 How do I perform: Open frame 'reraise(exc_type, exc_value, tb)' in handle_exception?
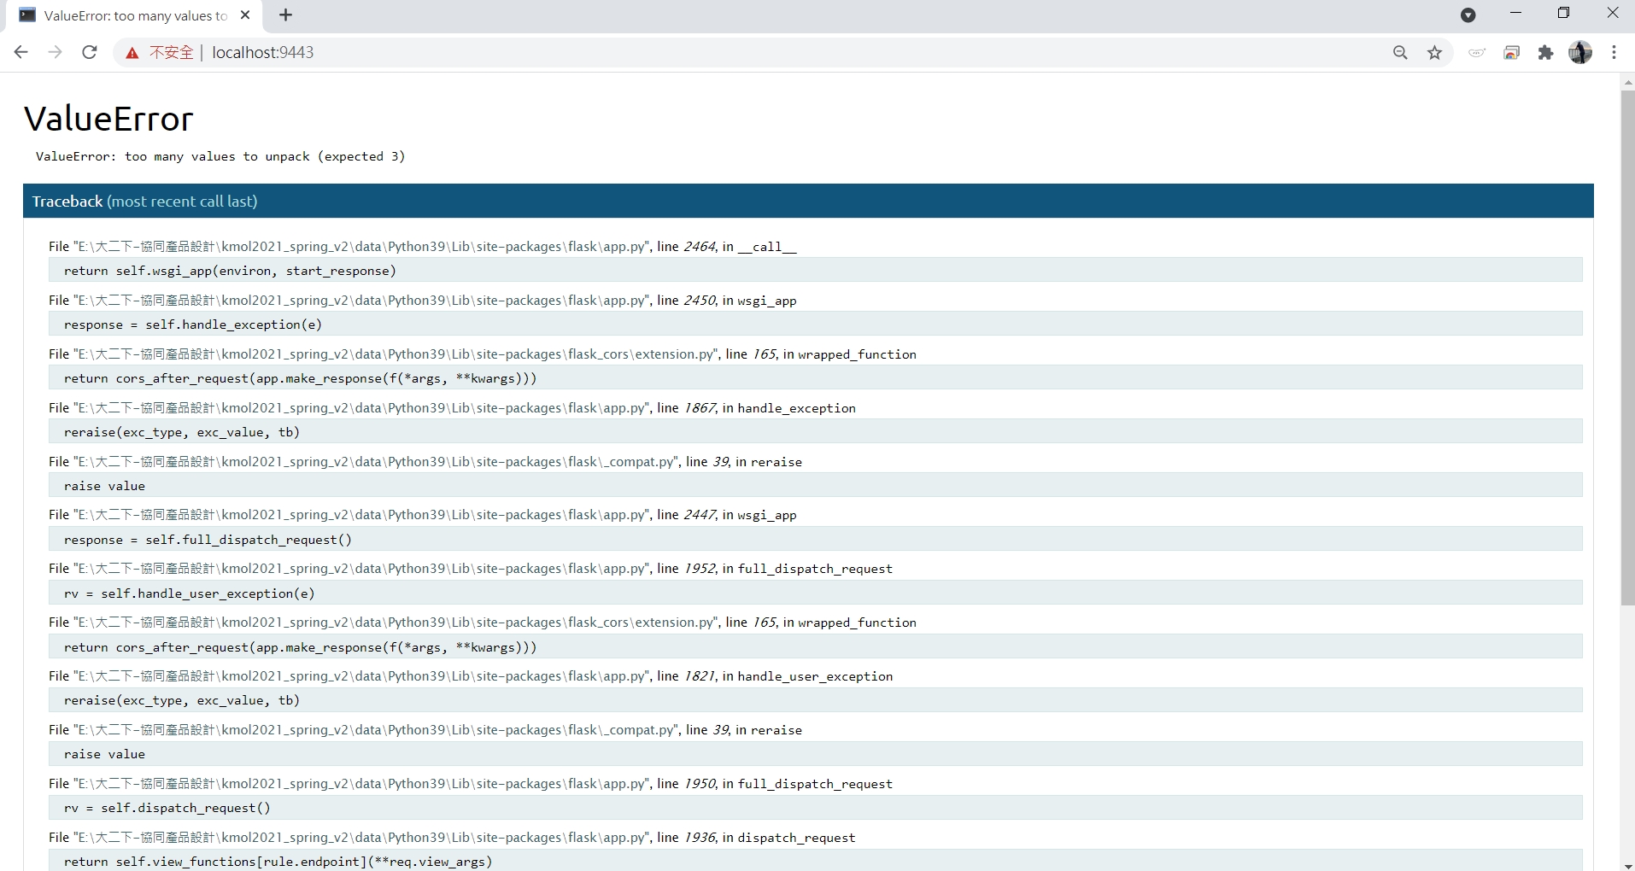pyautogui.click(x=816, y=432)
